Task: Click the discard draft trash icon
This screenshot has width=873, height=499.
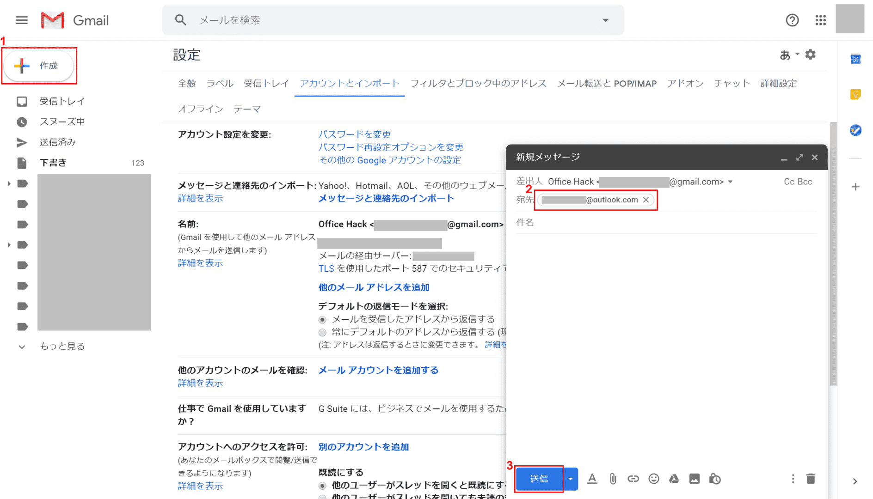Action: click(x=810, y=479)
